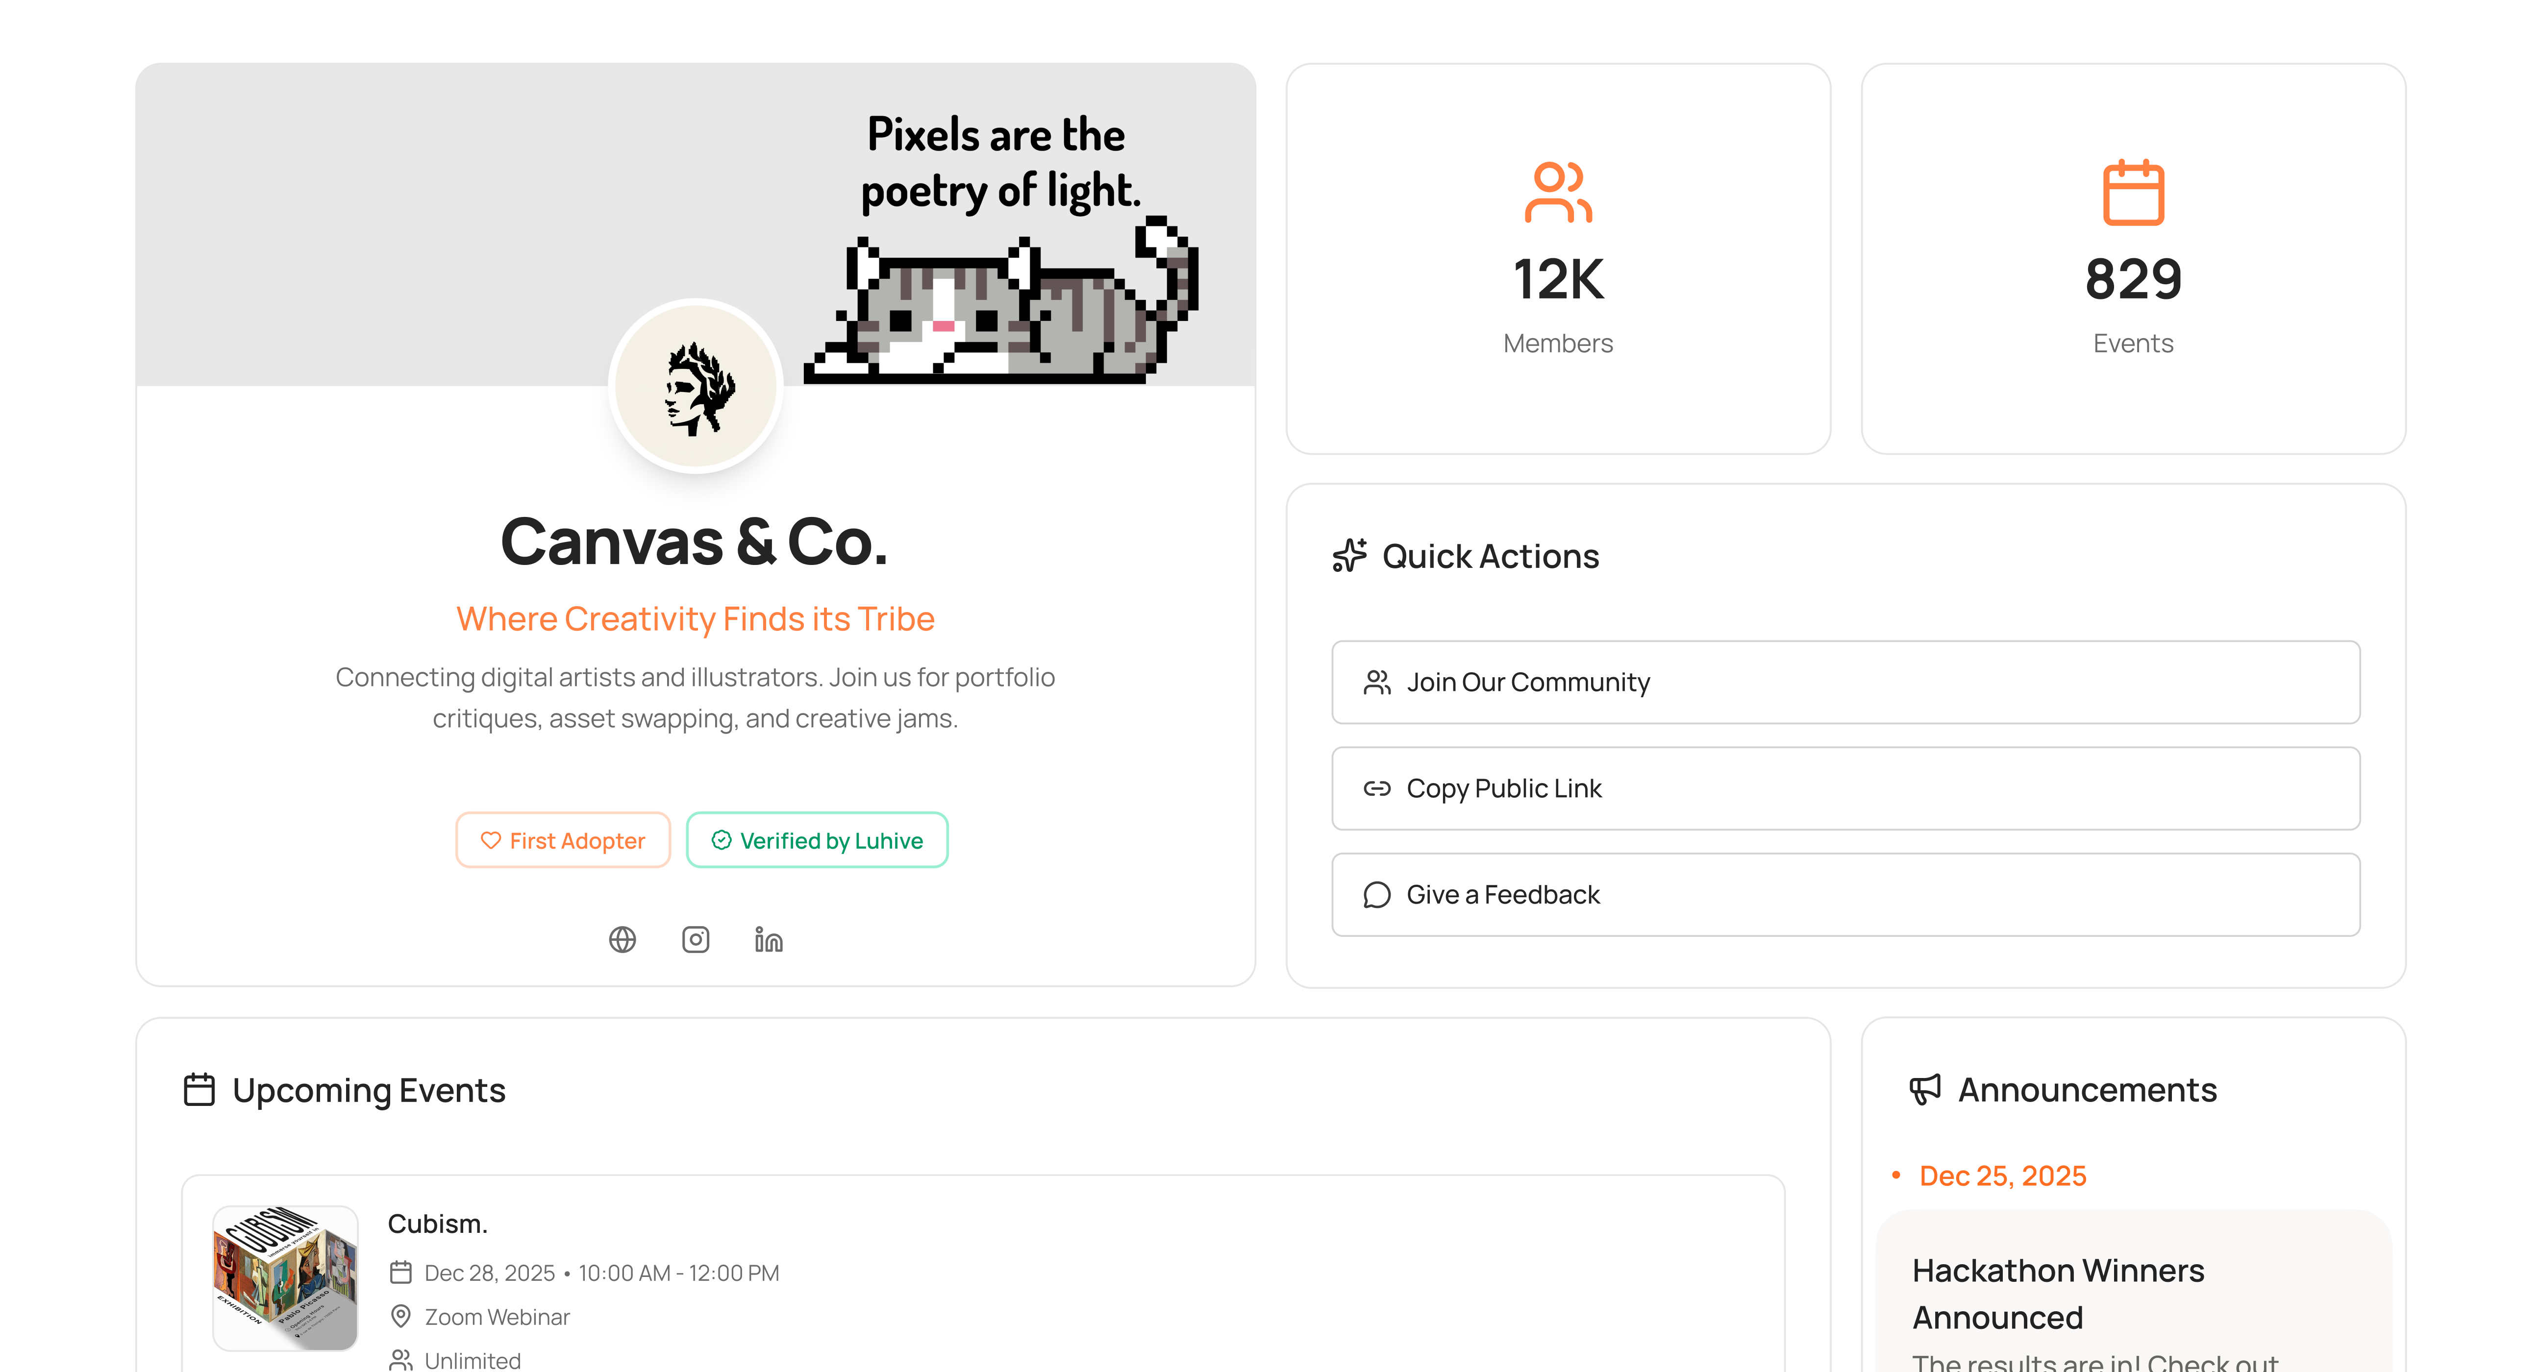Click the Announcements megaphone icon
The height and width of the screenshot is (1372, 2541).
(x=1924, y=1090)
